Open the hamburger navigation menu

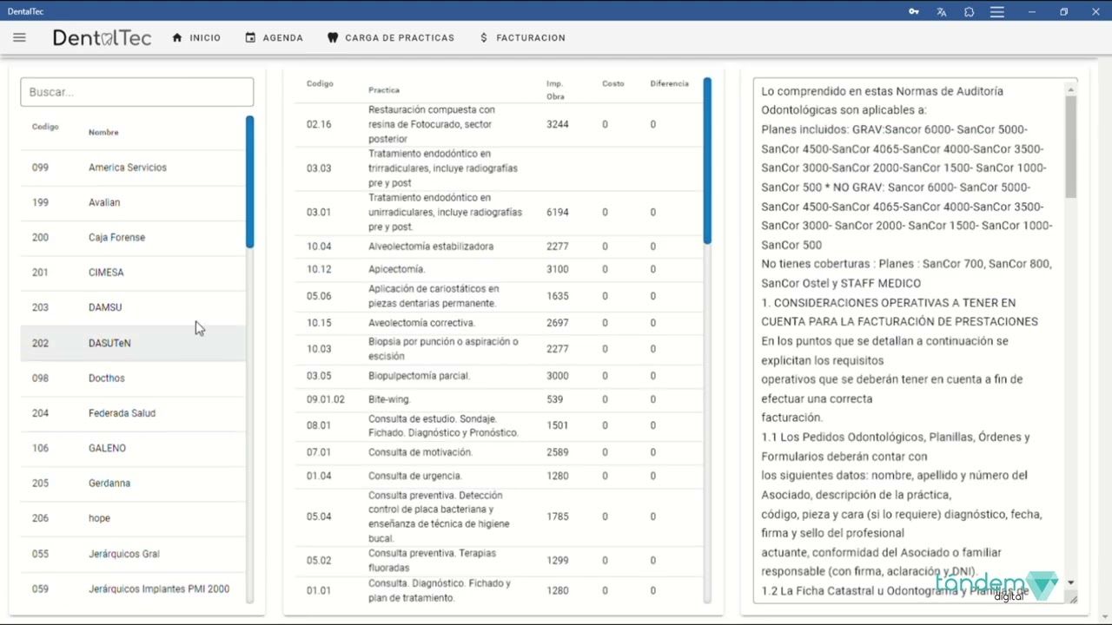(19, 37)
